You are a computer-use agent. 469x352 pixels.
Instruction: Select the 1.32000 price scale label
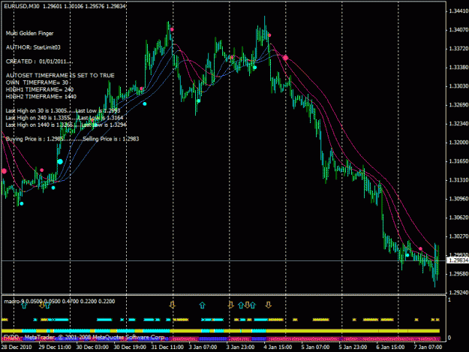458,143
